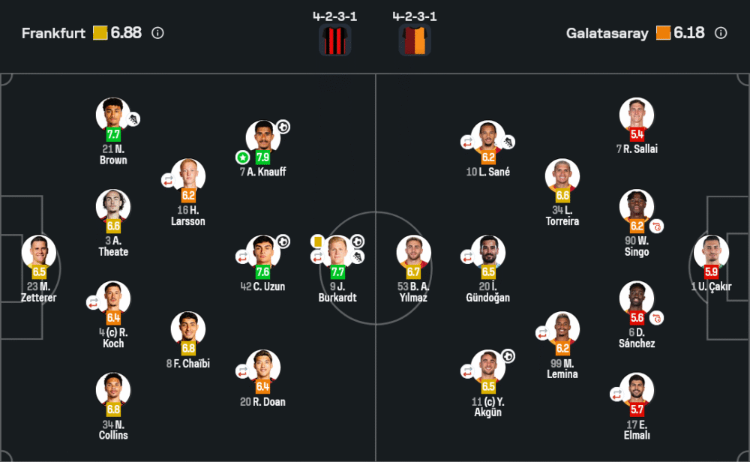This screenshot has height=462, width=750.
Task: Click C. Uzun's 7.6 rating badge
Action: (262, 272)
